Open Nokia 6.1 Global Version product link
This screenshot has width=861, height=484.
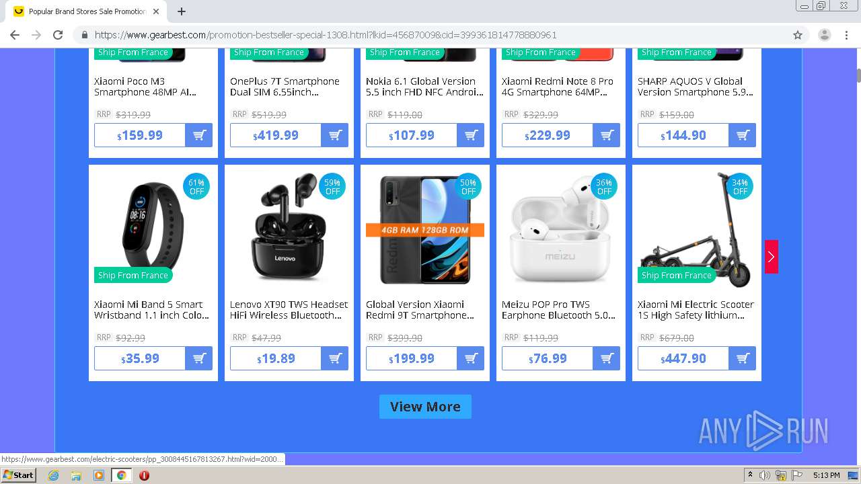pyautogui.click(x=421, y=87)
